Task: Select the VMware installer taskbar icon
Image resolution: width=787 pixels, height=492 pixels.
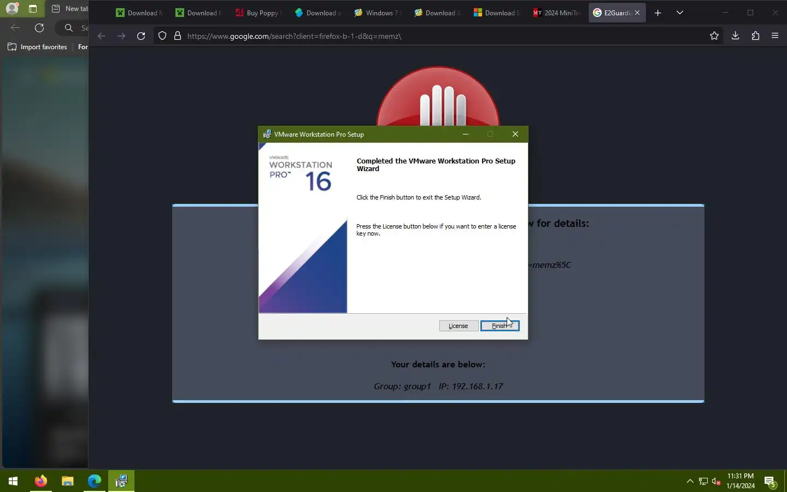Action: (121, 481)
